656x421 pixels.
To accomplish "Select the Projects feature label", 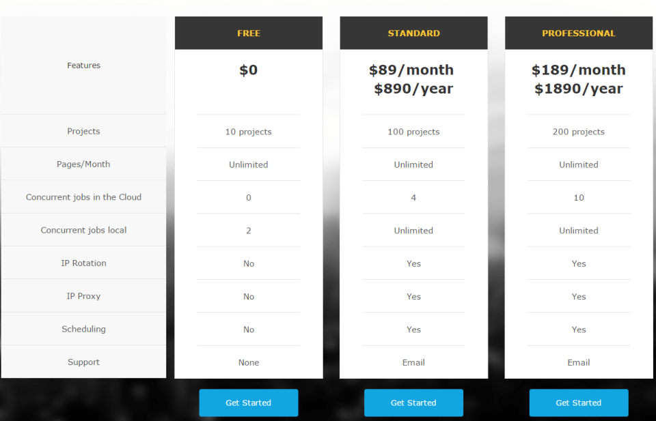I will tap(83, 131).
